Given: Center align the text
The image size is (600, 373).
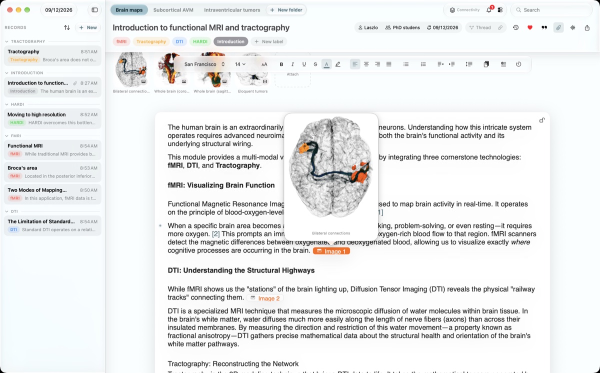Looking at the screenshot, I should tap(366, 64).
